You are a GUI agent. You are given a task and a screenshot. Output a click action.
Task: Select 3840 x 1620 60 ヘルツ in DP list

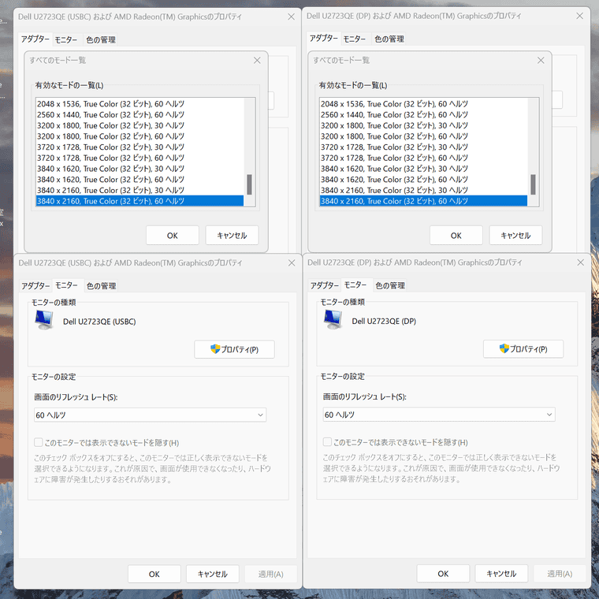point(424,180)
